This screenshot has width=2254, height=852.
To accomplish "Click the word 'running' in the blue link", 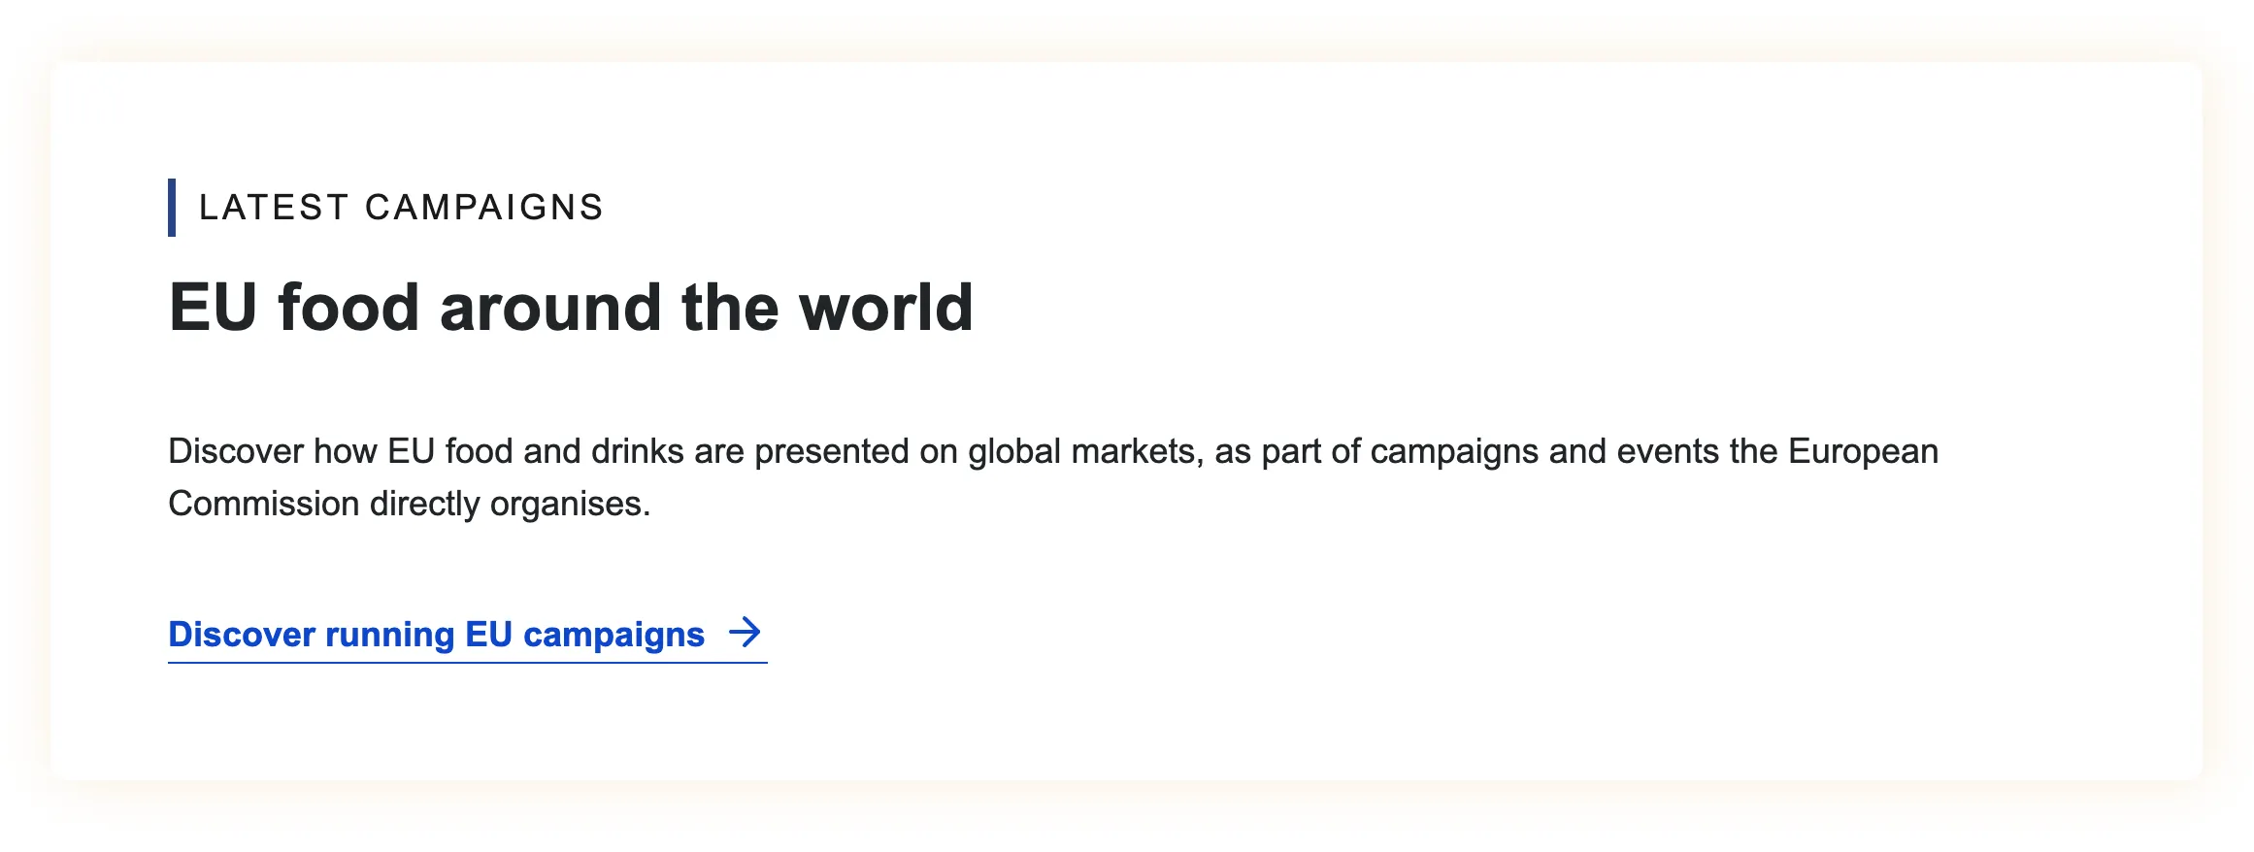I will pos(389,635).
